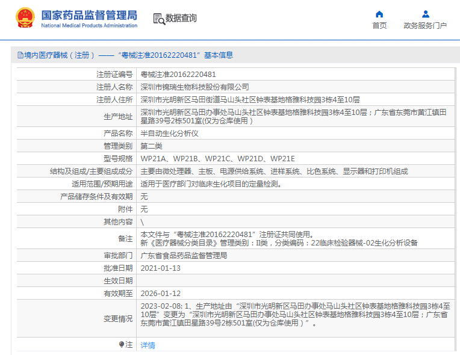
Task: Click the product name 半自动生化分析仪
Action: point(169,134)
